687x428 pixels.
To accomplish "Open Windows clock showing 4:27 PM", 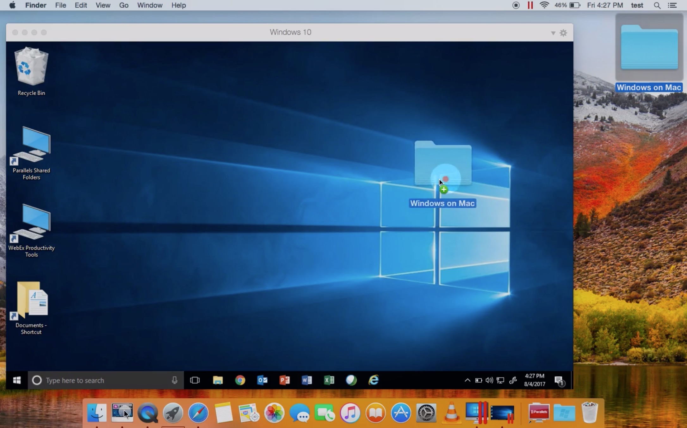I will tap(535, 380).
